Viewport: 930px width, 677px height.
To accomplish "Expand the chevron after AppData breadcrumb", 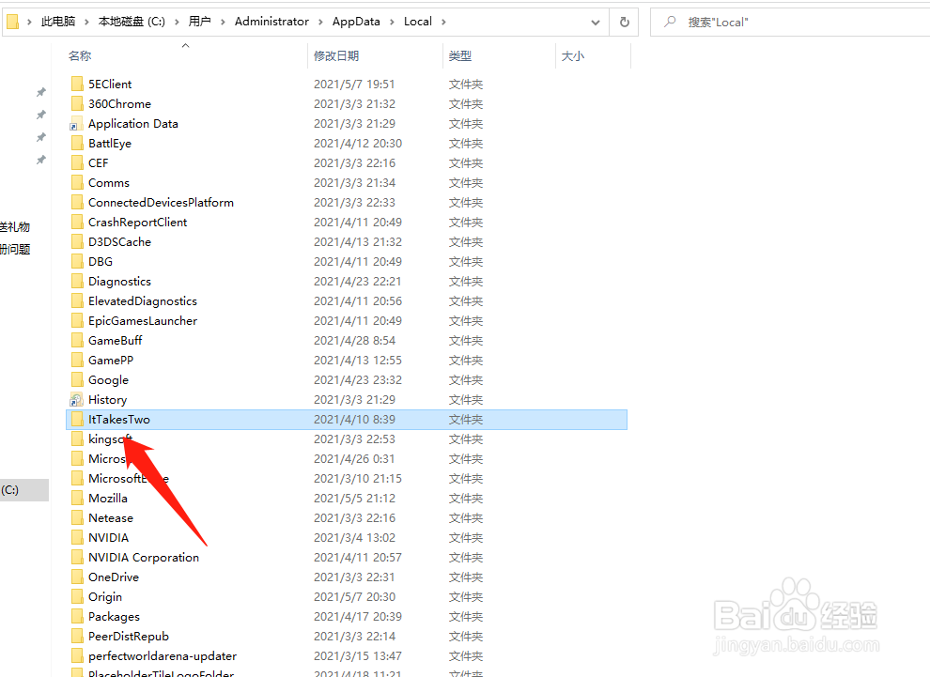I will coord(392,22).
